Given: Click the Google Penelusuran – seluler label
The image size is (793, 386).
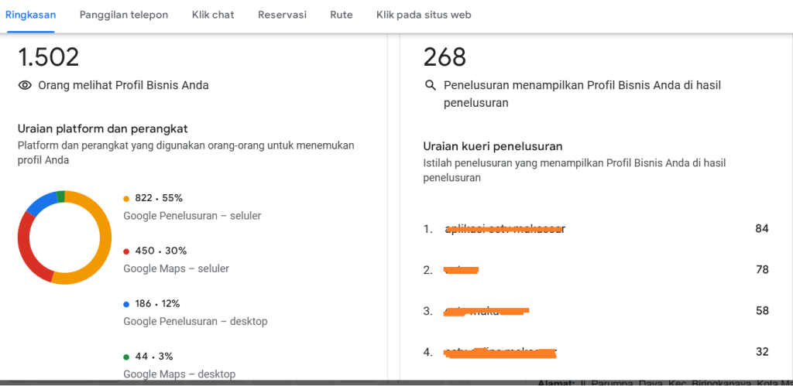Looking at the screenshot, I should (192, 216).
